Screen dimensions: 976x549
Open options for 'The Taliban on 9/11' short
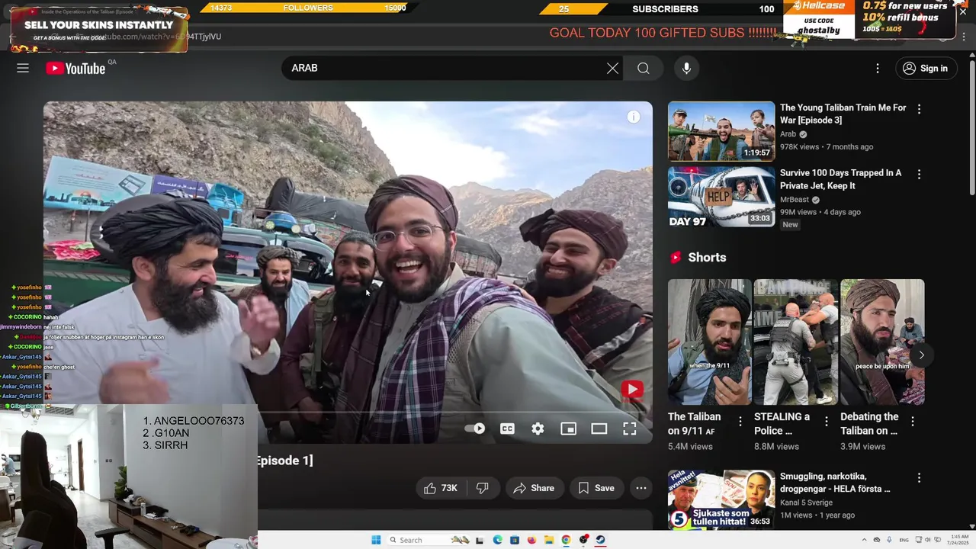tap(740, 421)
